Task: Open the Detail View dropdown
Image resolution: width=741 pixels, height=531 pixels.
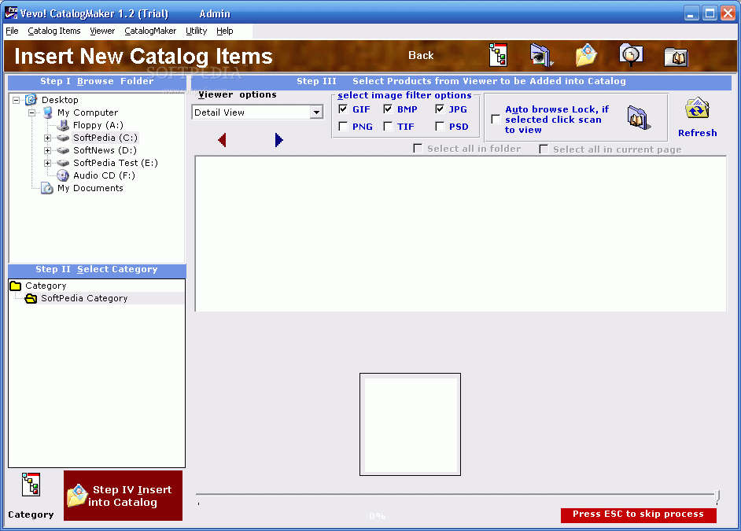Action: pos(317,112)
